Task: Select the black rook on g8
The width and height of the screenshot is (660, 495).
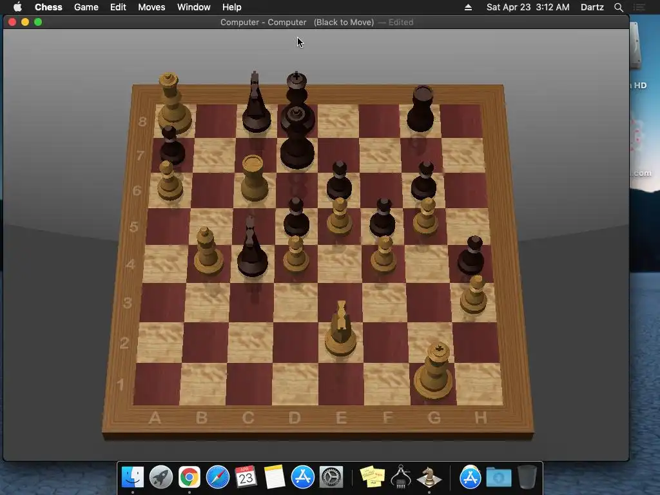Action: 421,110
